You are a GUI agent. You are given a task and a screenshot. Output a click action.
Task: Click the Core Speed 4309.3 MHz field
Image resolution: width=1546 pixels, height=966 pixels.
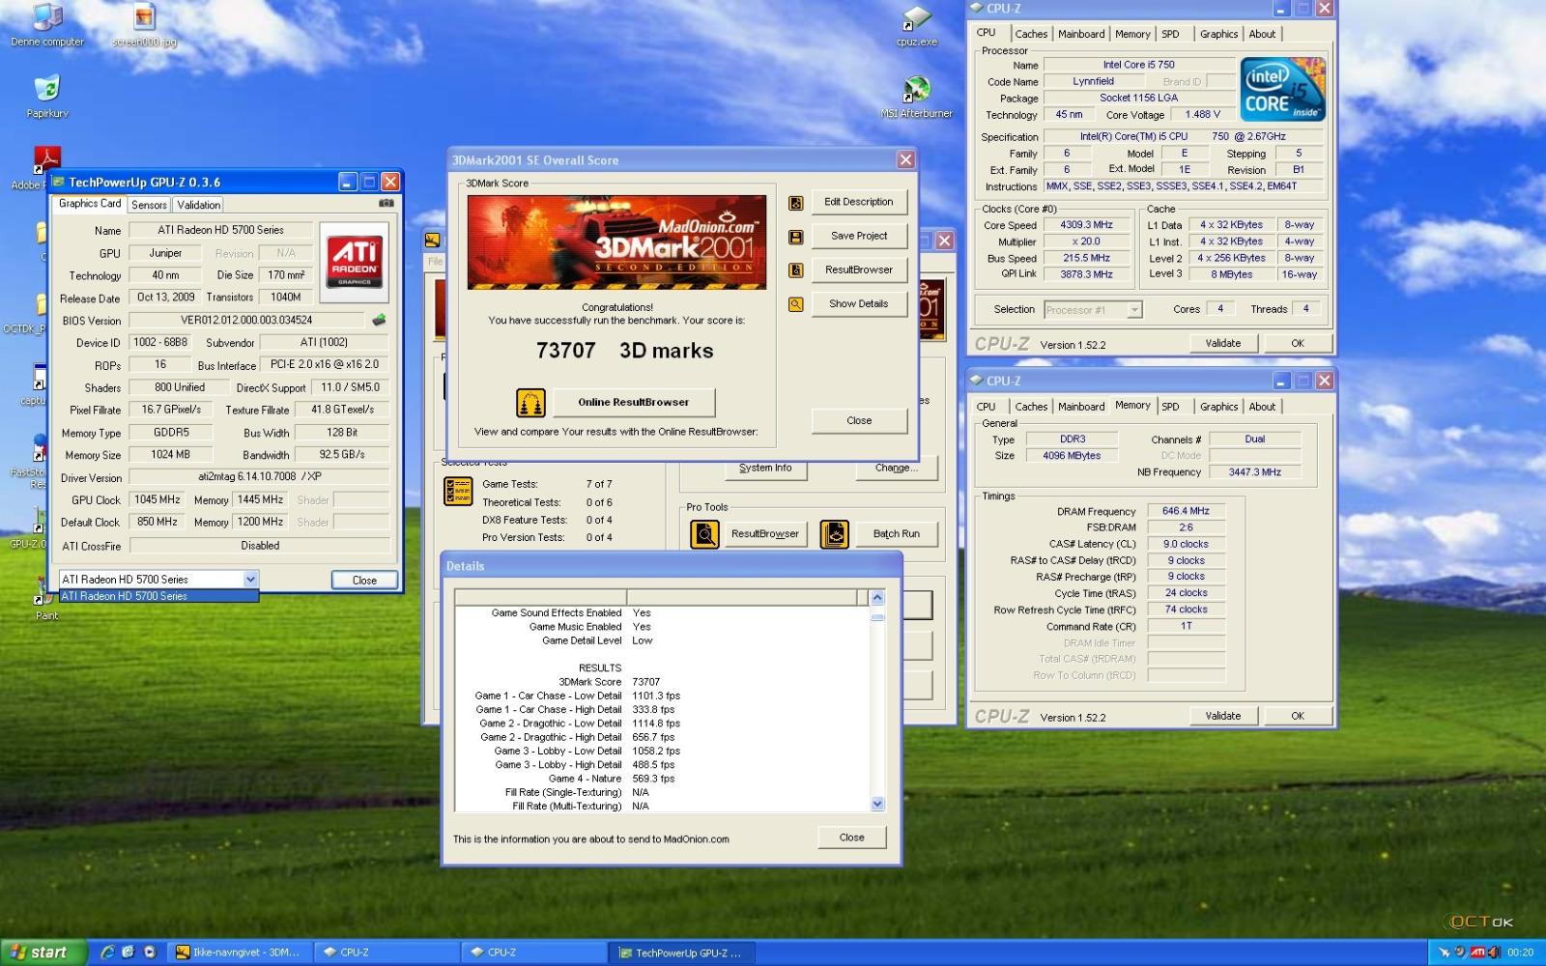pos(1087,225)
